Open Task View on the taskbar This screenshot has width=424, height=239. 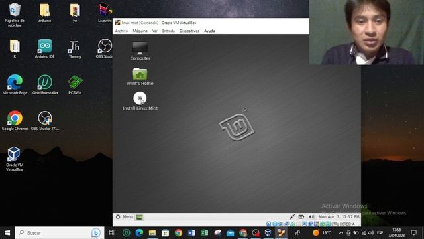(111, 233)
